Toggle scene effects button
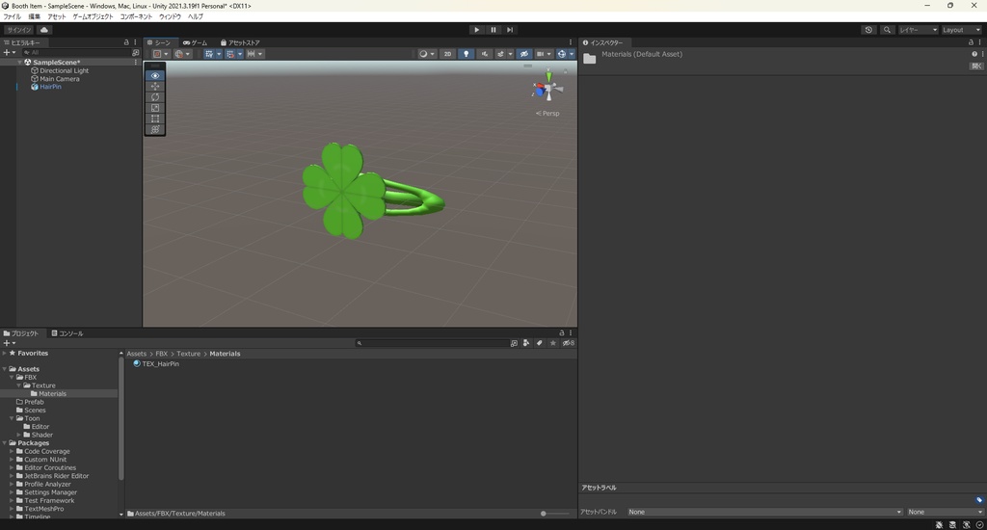The image size is (987, 530). [x=501, y=54]
